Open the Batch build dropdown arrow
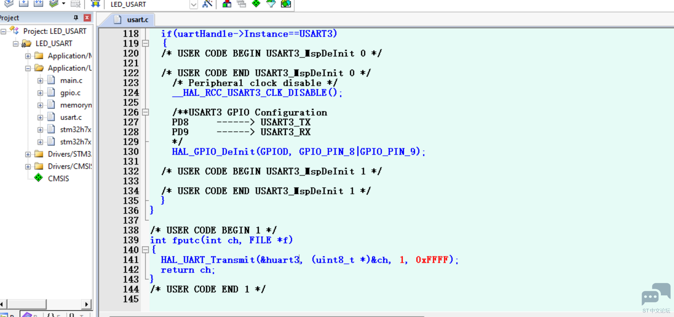This screenshot has width=674, height=317. tap(64, 4)
